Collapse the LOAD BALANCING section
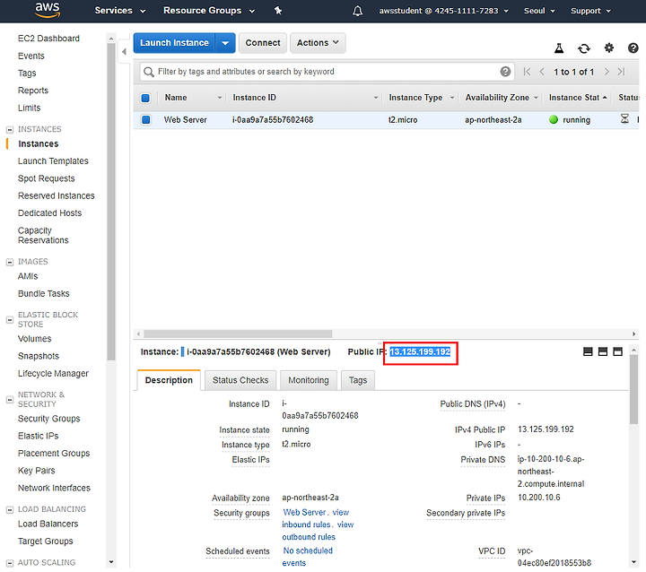646x572 pixels. pos(10,510)
